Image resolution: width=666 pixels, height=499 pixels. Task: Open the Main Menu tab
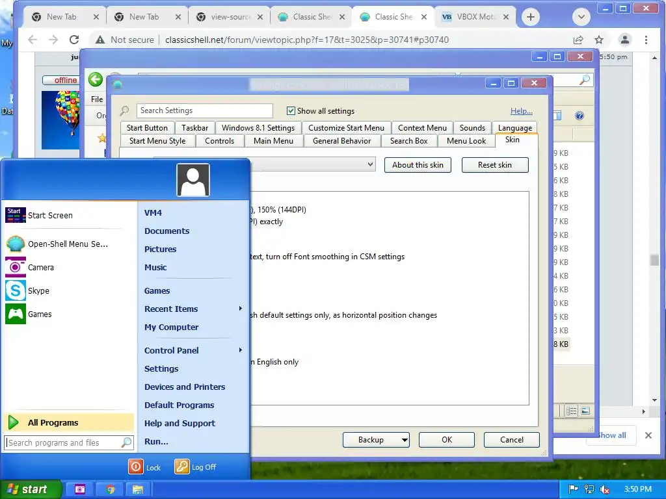pyautogui.click(x=274, y=141)
